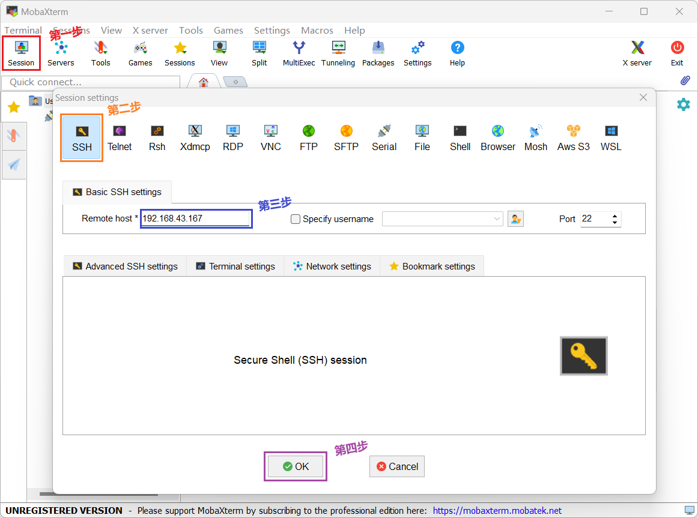This screenshot has width=698, height=518.
Task: Click the Help toolbar icon
Action: [x=457, y=53]
